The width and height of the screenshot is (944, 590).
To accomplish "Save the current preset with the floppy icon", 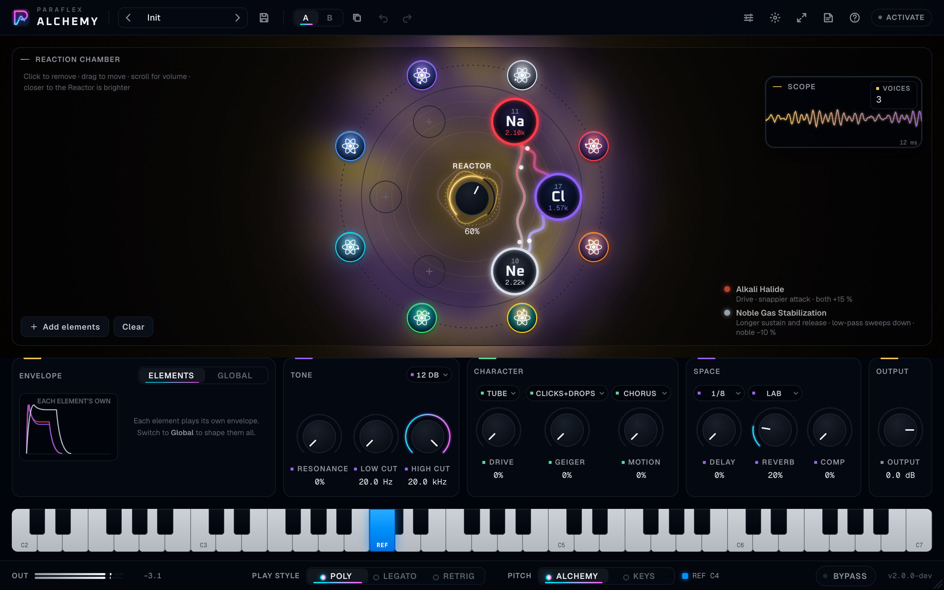I will pos(264,18).
